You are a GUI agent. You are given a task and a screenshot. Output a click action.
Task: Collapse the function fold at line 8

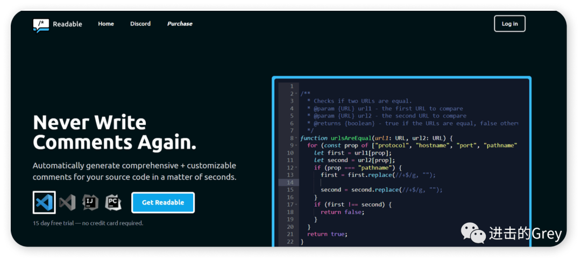pos(296,138)
